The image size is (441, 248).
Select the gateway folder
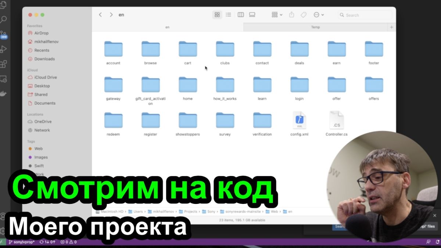point(113,85)
